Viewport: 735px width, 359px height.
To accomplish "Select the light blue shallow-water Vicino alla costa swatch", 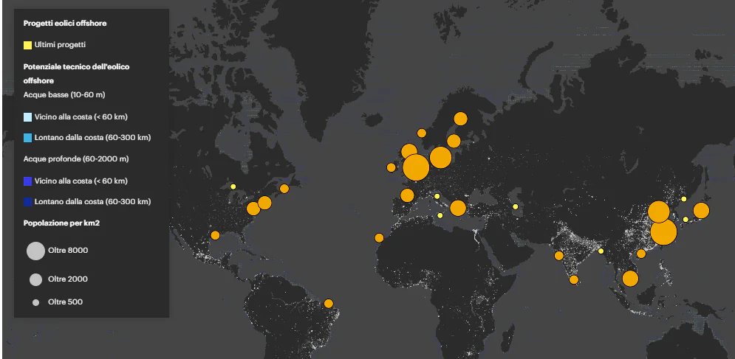I will click(27, 117).
